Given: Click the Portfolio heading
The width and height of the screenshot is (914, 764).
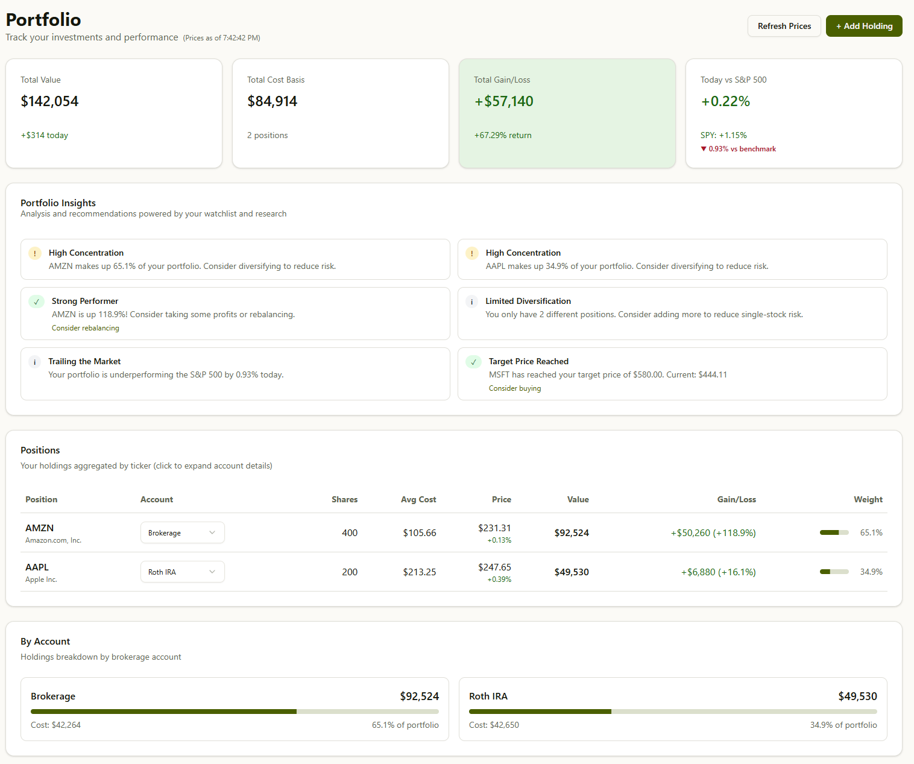Looking at the screenshot, I should click(43, 19).
